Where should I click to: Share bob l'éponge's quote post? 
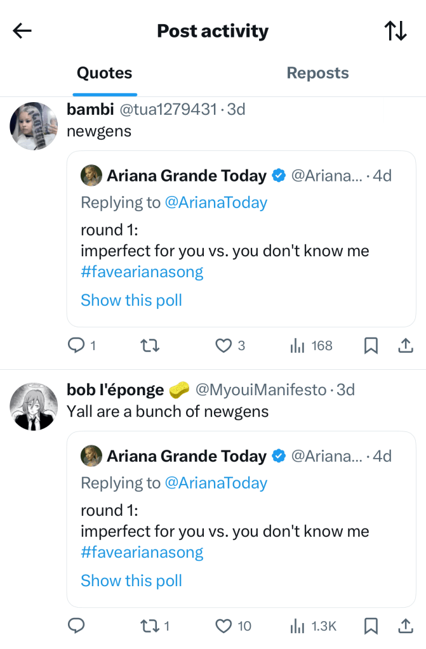click(406, 626)
